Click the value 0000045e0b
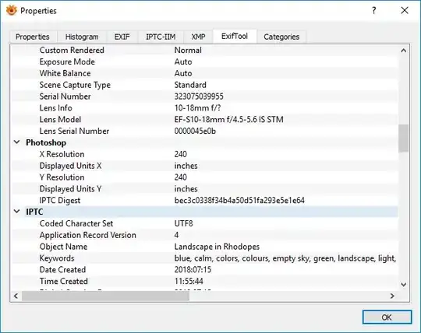 195,131
